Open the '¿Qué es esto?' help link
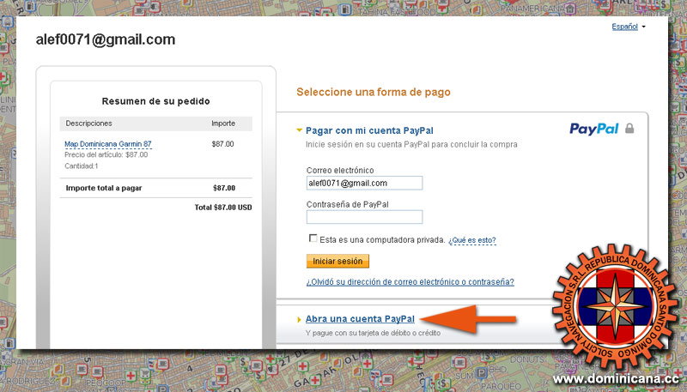This screenshot has width=687, height=392. point(471,240)
